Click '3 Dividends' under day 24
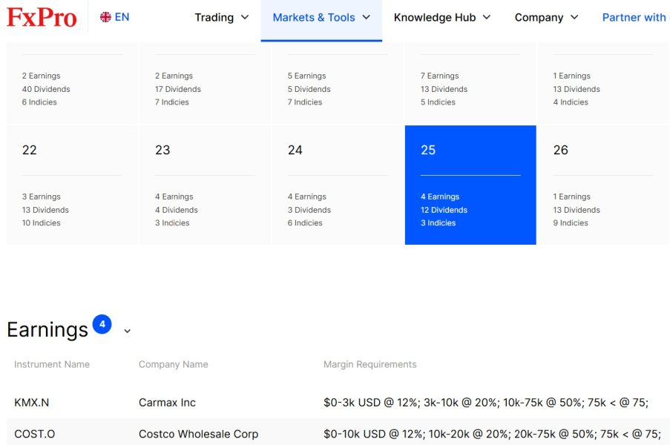The width and height of the screenshot is (670, 445). [309, 210]
